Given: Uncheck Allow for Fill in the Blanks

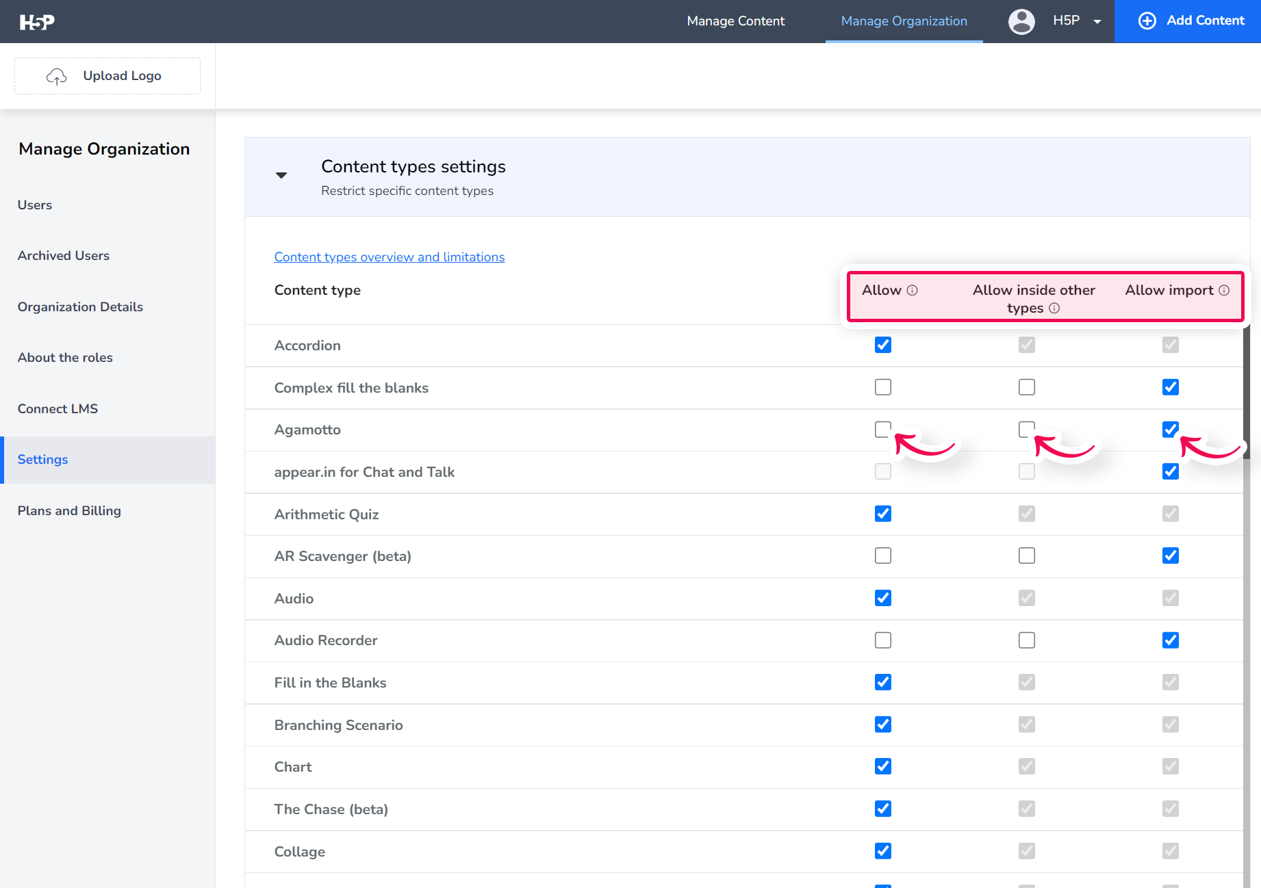Looking at the screenshot, I should point(883,682).
